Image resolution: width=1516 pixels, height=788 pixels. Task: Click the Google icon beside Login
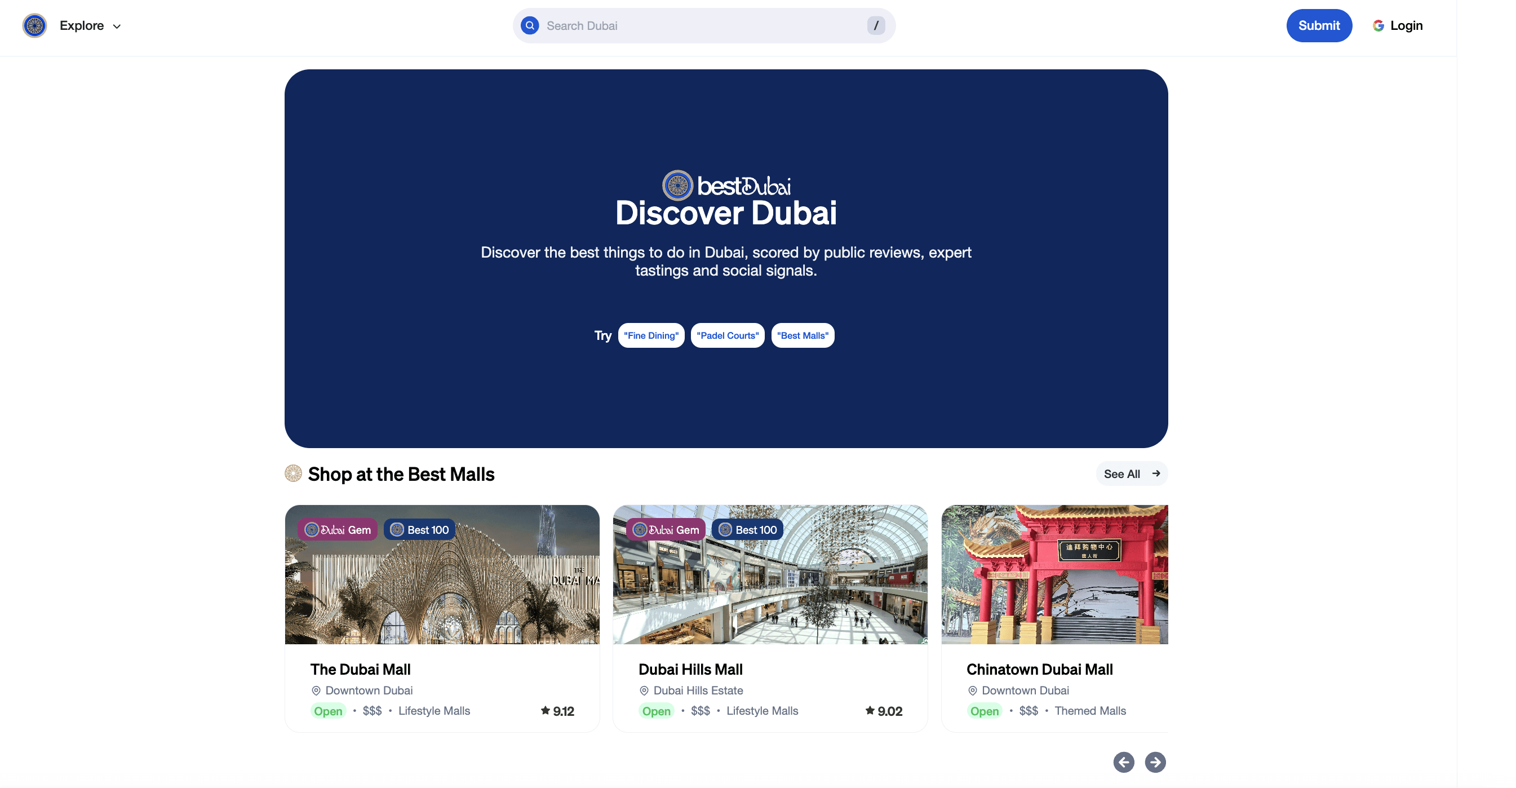[1378, 26]
